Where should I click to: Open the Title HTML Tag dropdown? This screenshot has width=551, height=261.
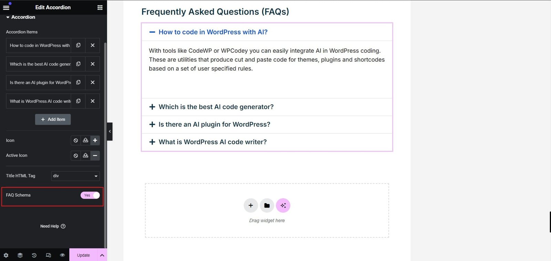click(75, 176)
